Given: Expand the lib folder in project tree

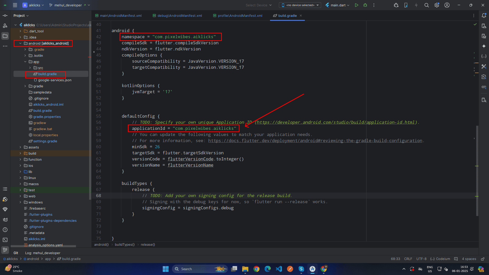Looking at the screenshot, I should [x=20, y=172].
